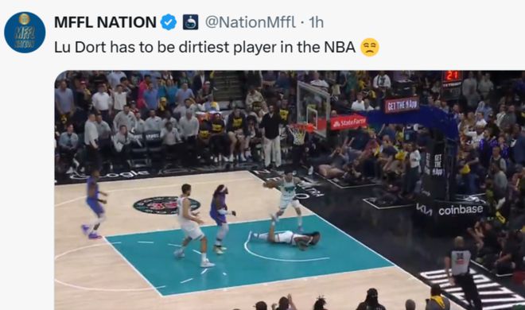This screenshot has width=525, height=310.
Task: Open the MFFL NATION display name link
Action: [105, 22]
